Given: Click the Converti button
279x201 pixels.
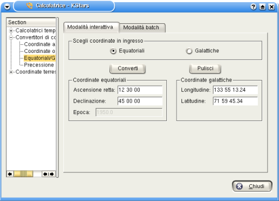Looking at the screenshot, I should pos(127,69).
